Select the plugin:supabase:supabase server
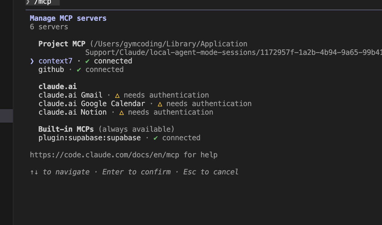 coord(90,138)
